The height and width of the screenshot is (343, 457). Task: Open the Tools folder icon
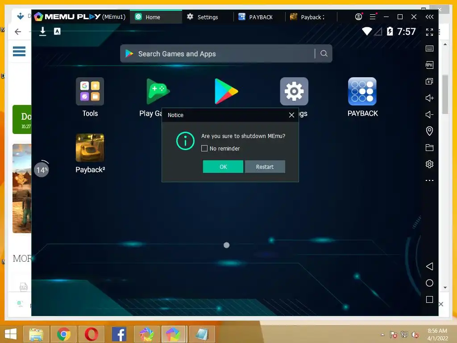[x=90, y=91]
